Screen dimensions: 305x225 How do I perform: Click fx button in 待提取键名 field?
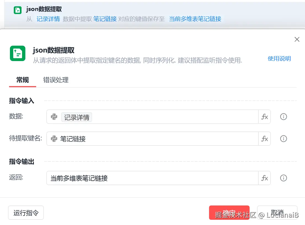pyautogui.click(x=264, y=139)
